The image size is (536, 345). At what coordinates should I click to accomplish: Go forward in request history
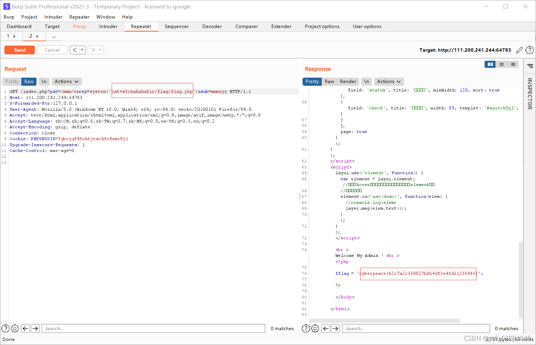pos(93,50)
